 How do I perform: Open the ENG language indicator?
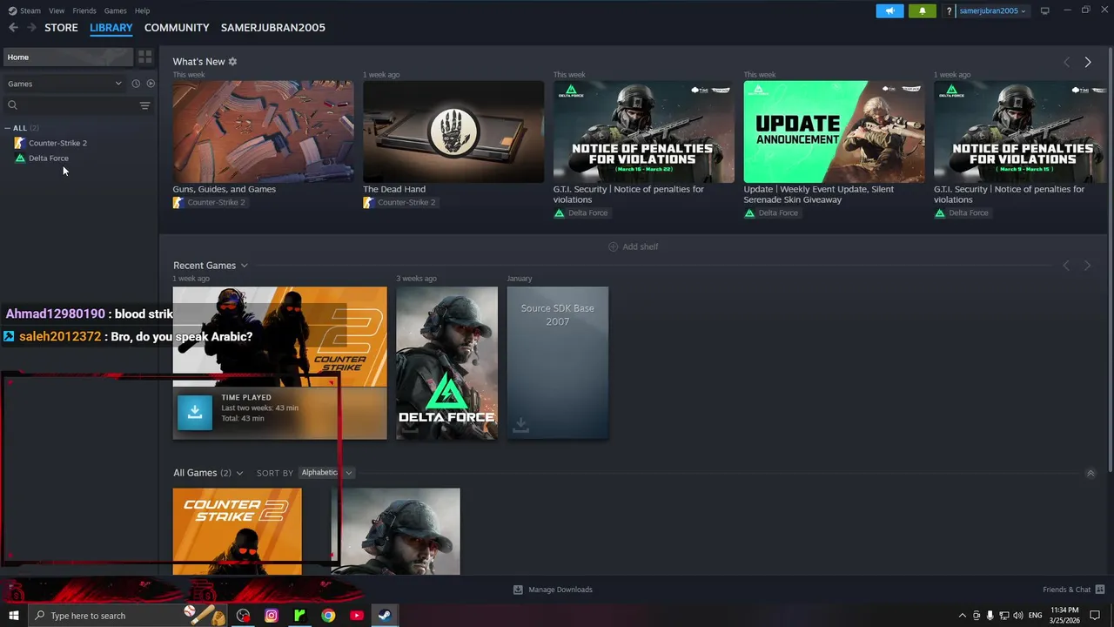tap(1035, 616)
